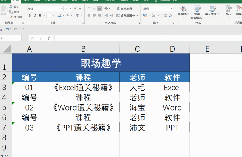The width and height of the screenshot is (242, 157).
Task: Open Conditional Formatting (条件格式)
Action: tap(183, 12)
